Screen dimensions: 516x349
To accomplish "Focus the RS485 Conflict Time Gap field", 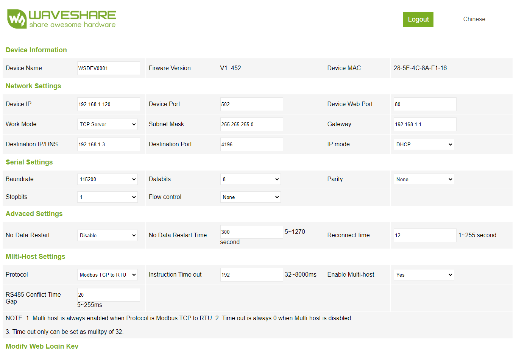I will (108, 295).
